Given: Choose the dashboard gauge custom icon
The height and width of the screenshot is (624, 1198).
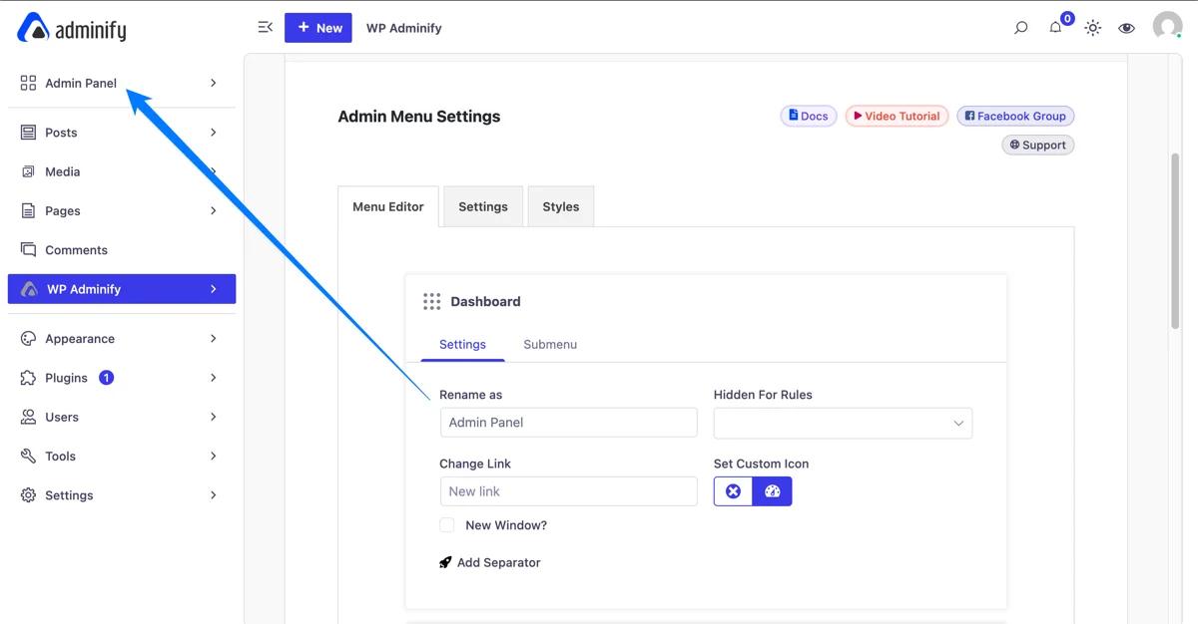Looking at the screenshot, I should 772,491.
